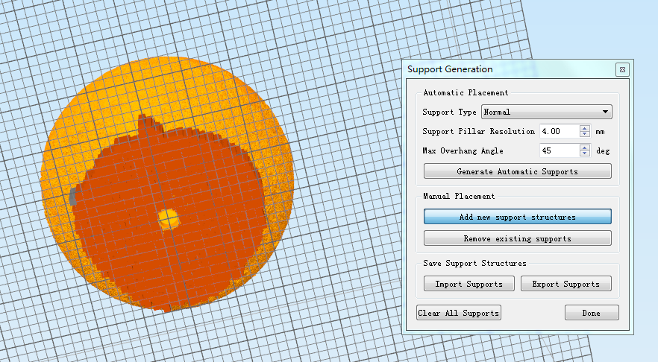
Task: Select Add new support structures
Action: tap(518, 217)
